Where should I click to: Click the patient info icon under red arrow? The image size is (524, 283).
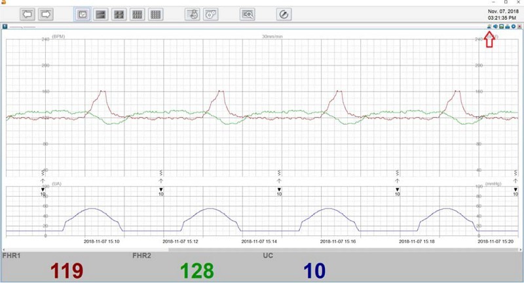(x=489, y=27)
